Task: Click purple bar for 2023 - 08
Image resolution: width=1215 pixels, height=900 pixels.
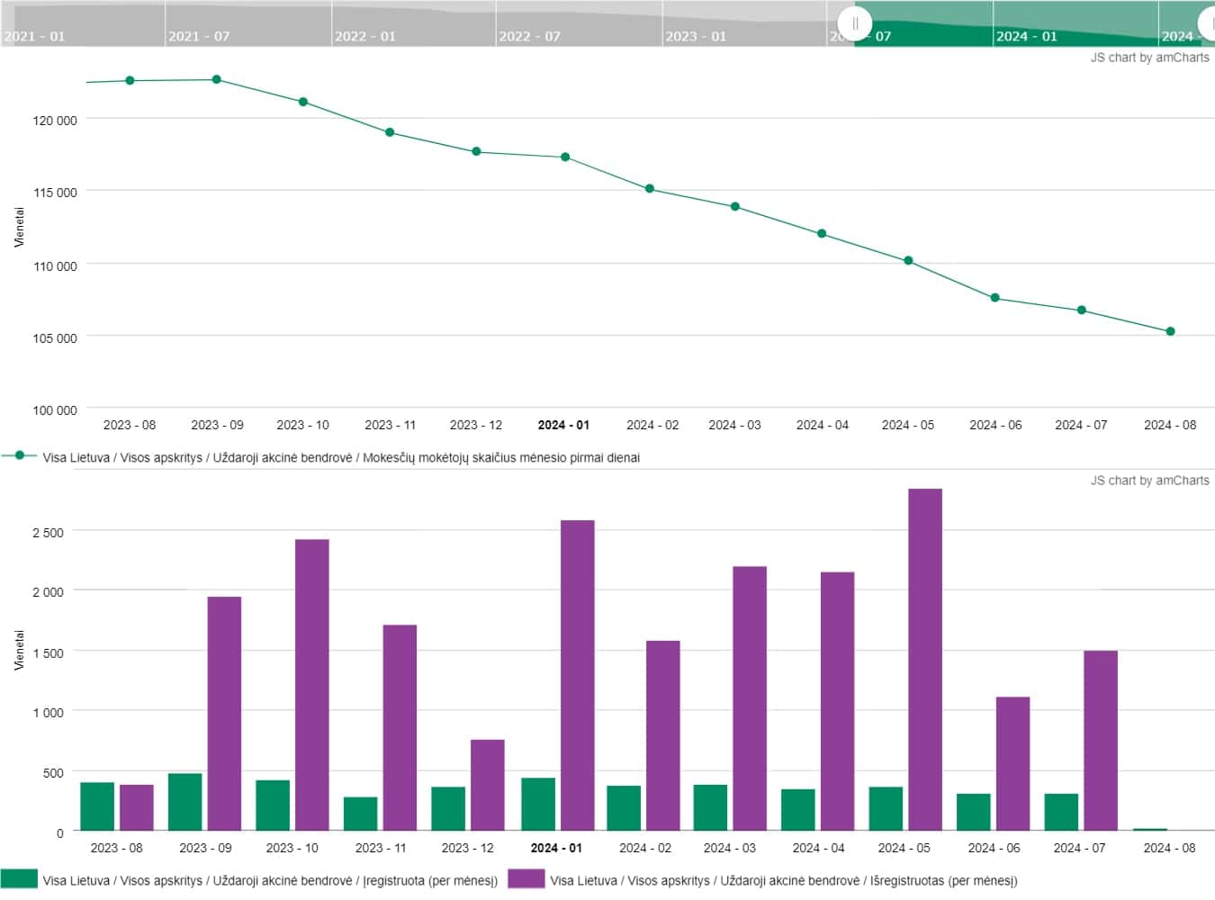Action: point(137,807)
